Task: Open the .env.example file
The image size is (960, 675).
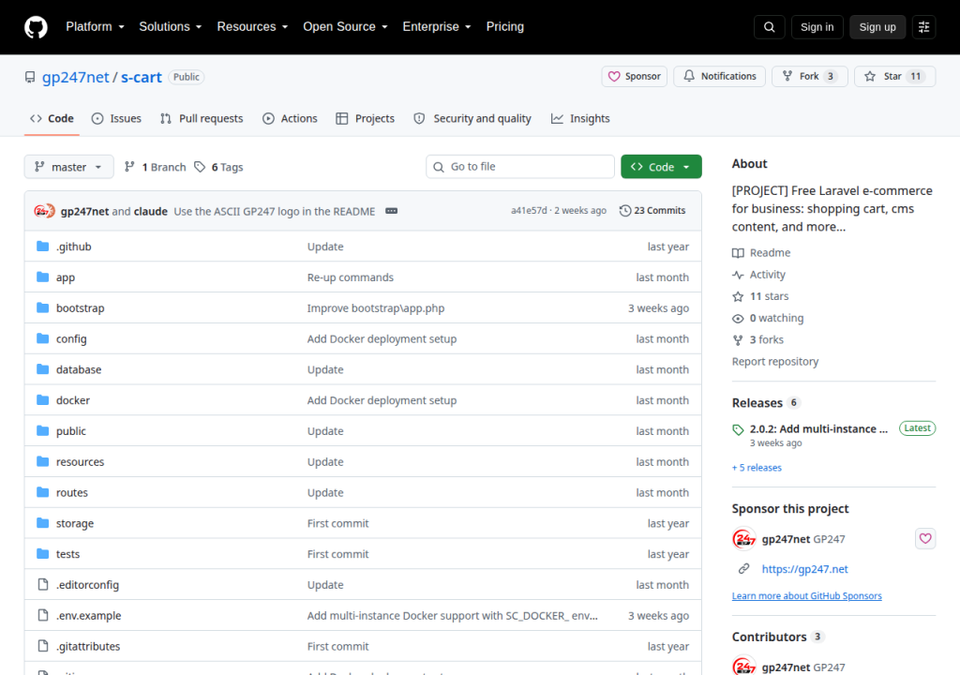Action: 89,616
